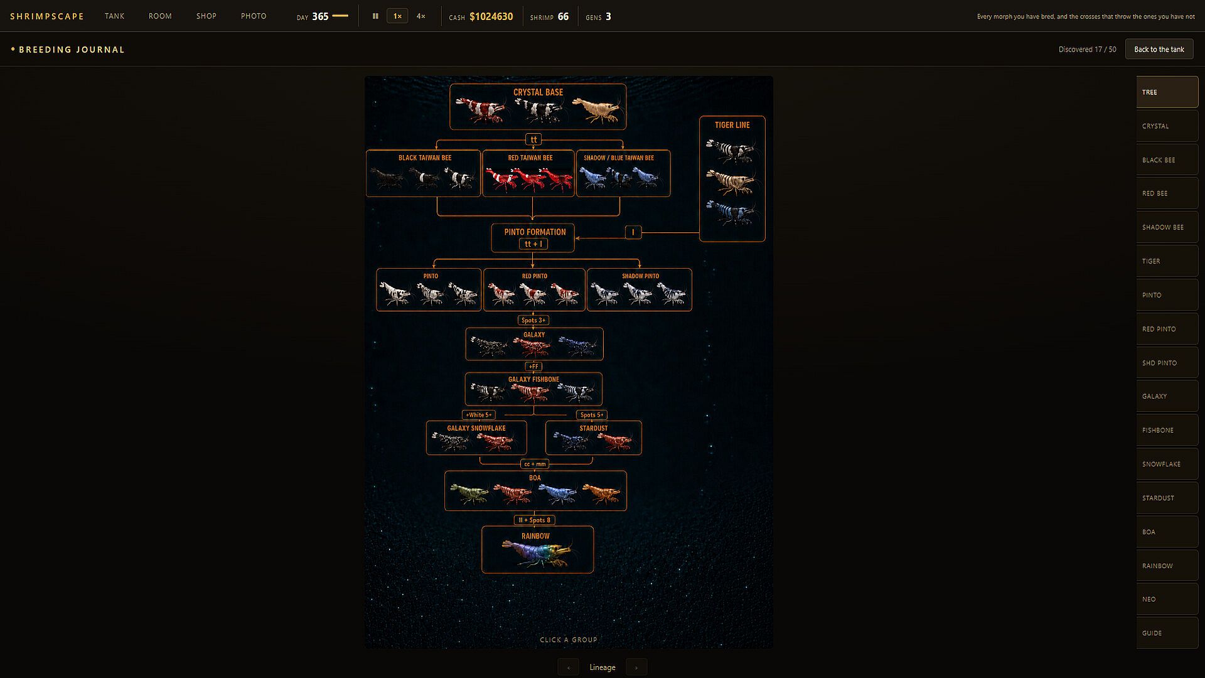Viewport: 1205px width, 678px height.
Task: Click the Rainbow shrimp group
Action: 537,549
